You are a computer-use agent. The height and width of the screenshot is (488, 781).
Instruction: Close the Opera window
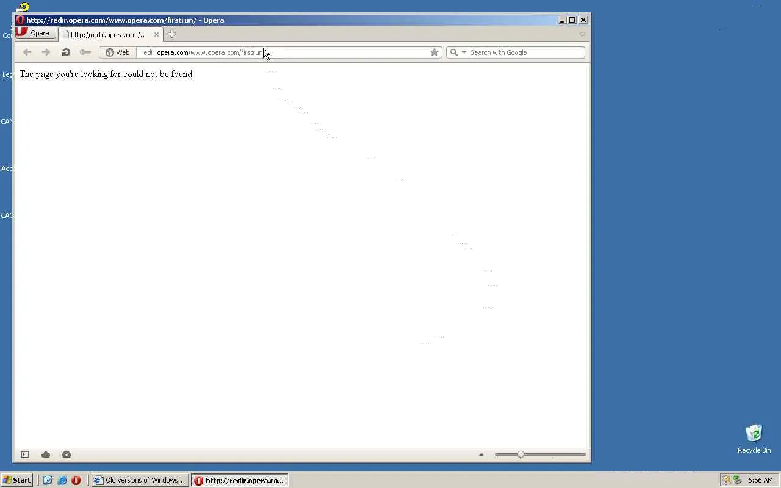click(x=583, y=20)
